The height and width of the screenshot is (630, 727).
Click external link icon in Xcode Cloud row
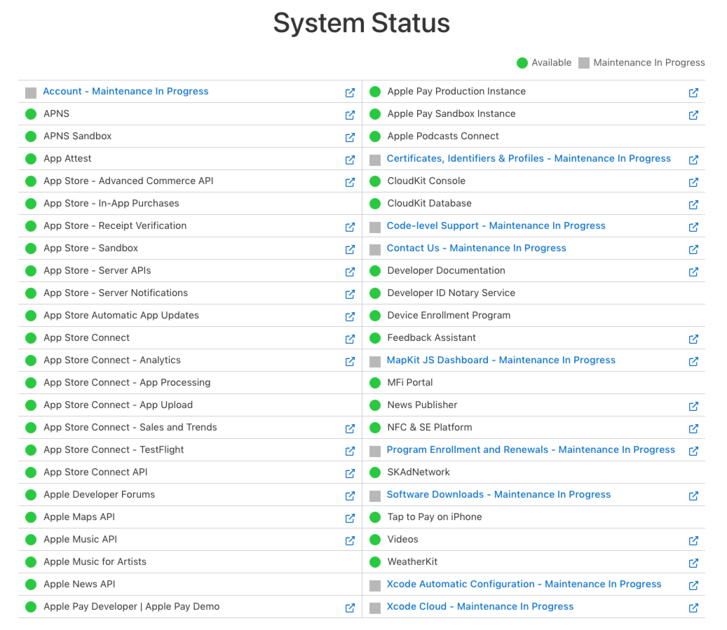click(x=693, y=608)
